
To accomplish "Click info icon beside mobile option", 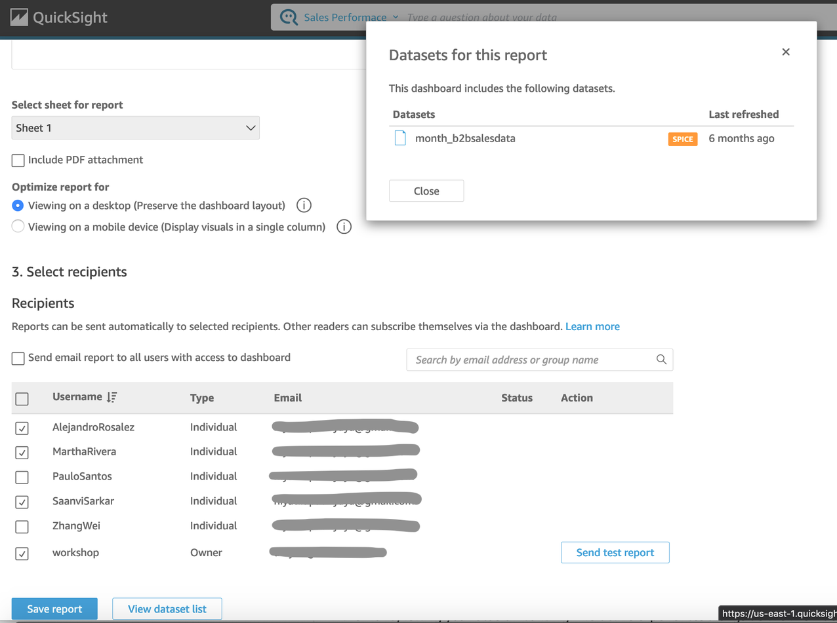I will click(x=344, y=227).
